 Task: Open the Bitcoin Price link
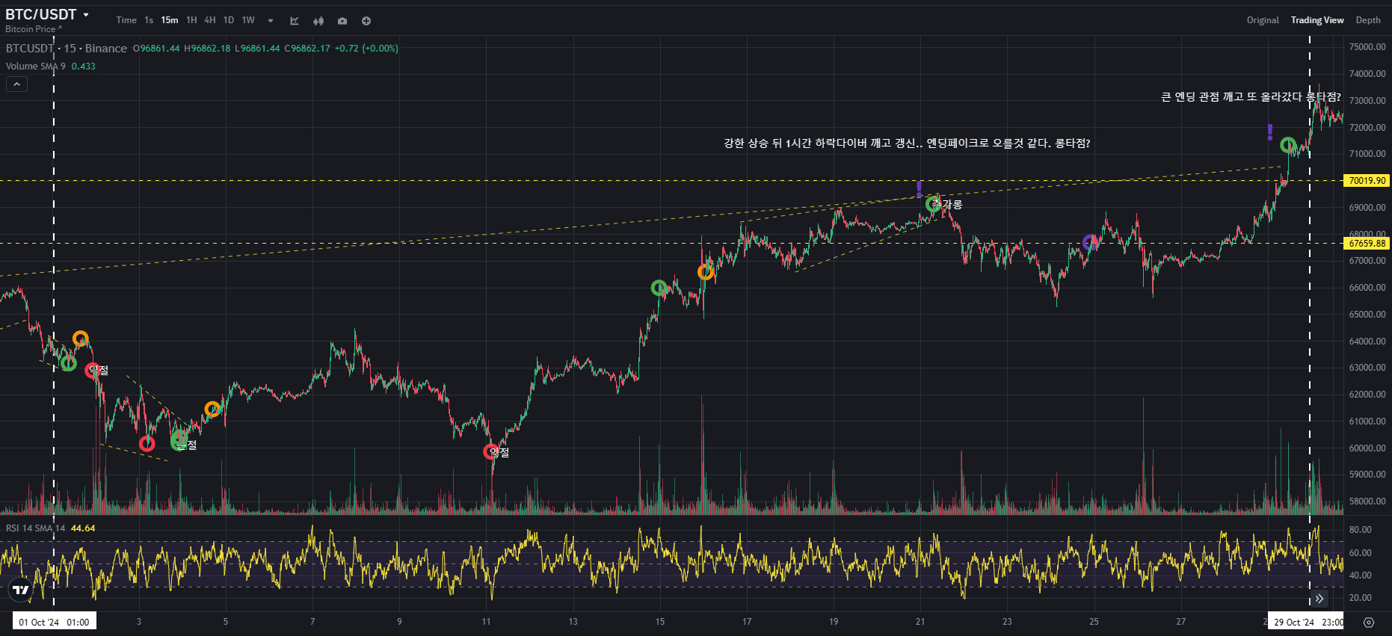click(34, 29)
